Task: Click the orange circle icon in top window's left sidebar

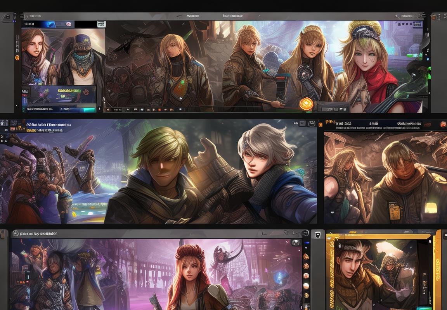Action: click(x=17, y=58)
